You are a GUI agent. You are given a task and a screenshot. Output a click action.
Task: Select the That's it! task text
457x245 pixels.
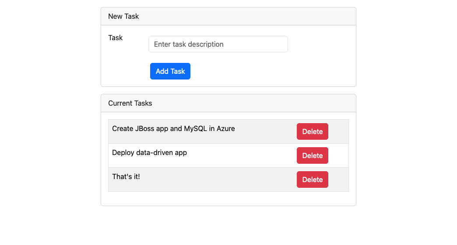pyautogui.click(x=126, y=176)
